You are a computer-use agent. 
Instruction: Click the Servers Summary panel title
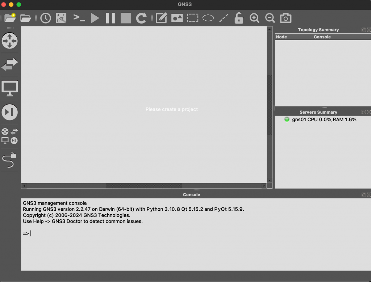(318, 112)
